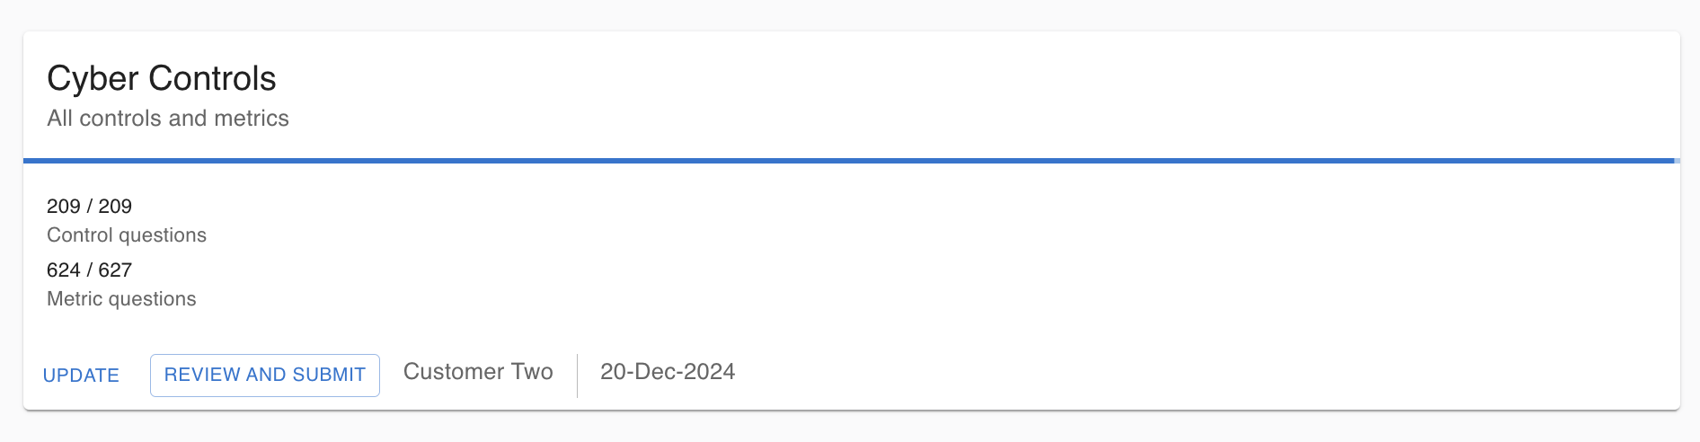Click the word "Two" in customer name
The image size is (1700, 442).
click(x=532, y=372)
